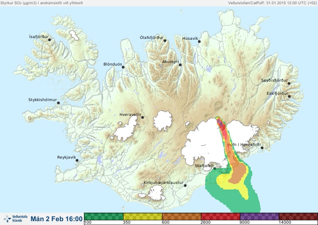
Task: Click the red 2600 legend swatch
Action: pyautogui.click(x=220, y=217)
